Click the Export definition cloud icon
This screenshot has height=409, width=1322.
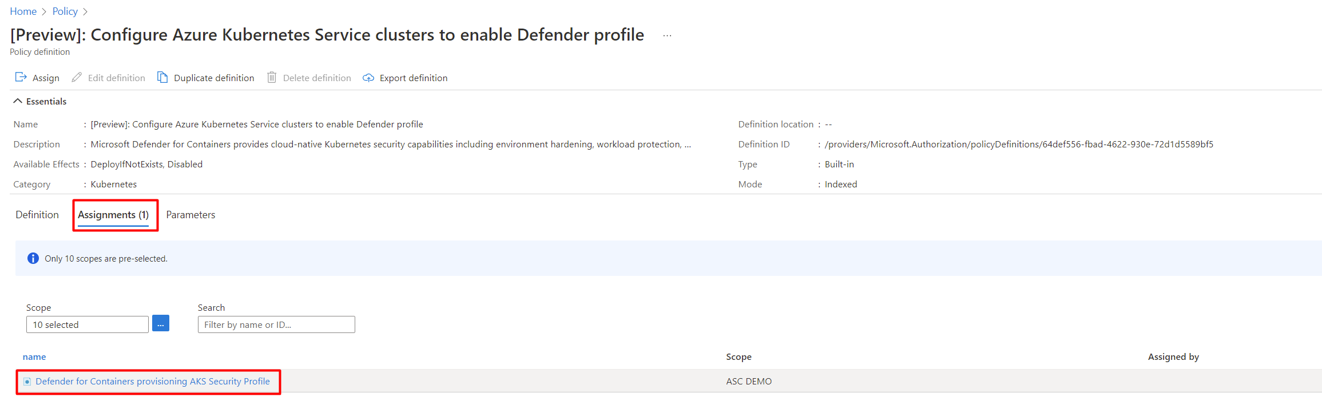click(x=368, y=78)
